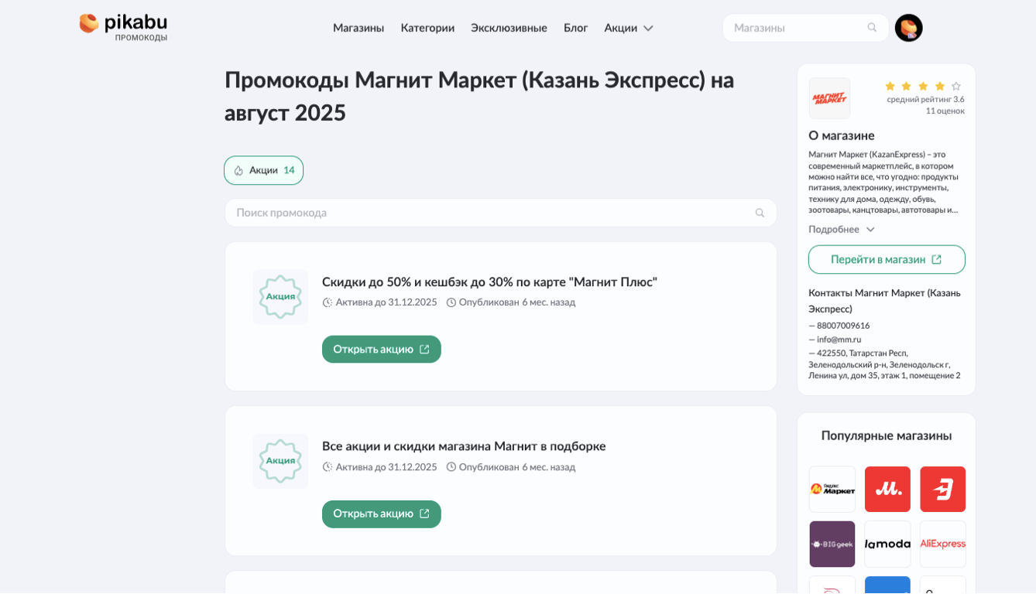Click the flame icon in the Акции filter chip
Screen dimensions: 1036x594
tap(238, 171)
